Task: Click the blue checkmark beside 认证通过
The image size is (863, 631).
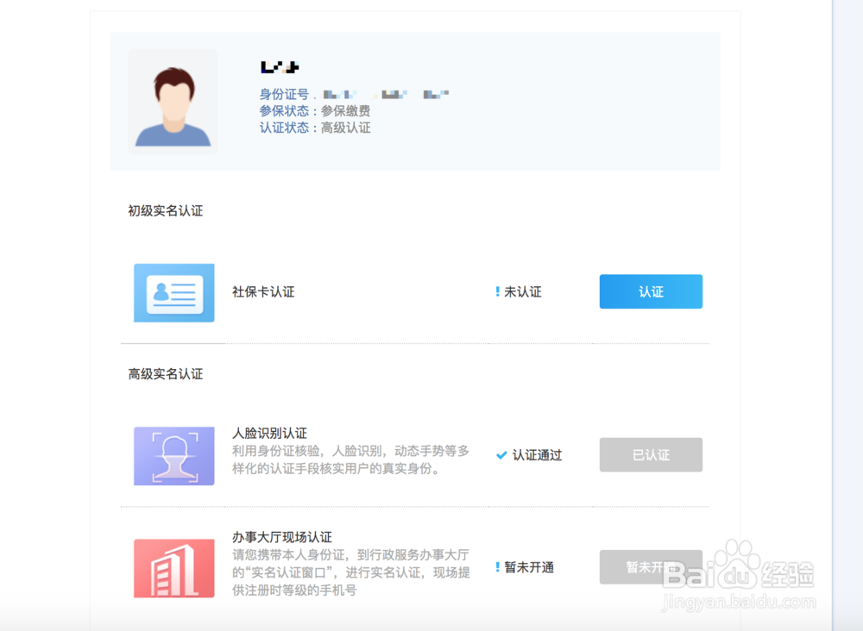Action: click(501, 455)
